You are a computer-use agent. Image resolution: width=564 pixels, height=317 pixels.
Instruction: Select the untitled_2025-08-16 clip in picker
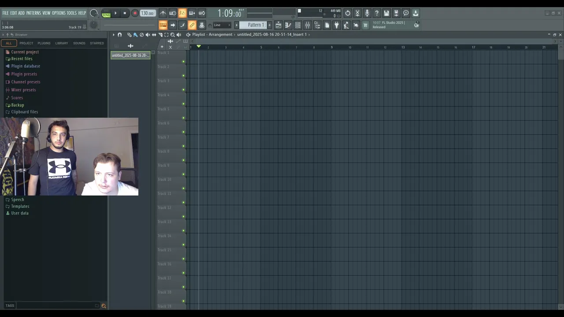click(130, 55)
